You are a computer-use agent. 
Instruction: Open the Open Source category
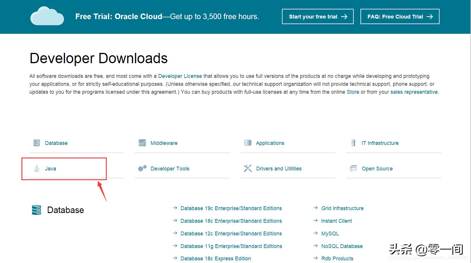377,169
